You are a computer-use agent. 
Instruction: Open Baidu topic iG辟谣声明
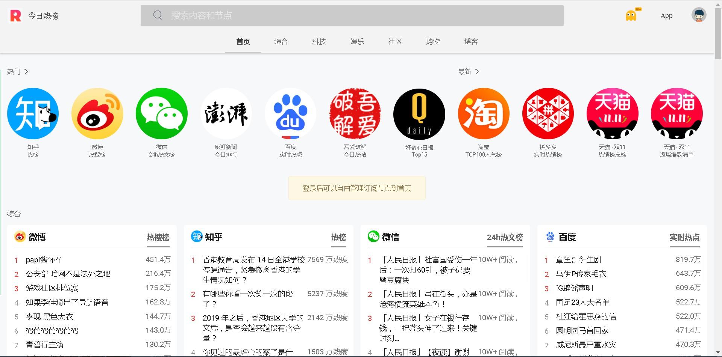(574, 288)
